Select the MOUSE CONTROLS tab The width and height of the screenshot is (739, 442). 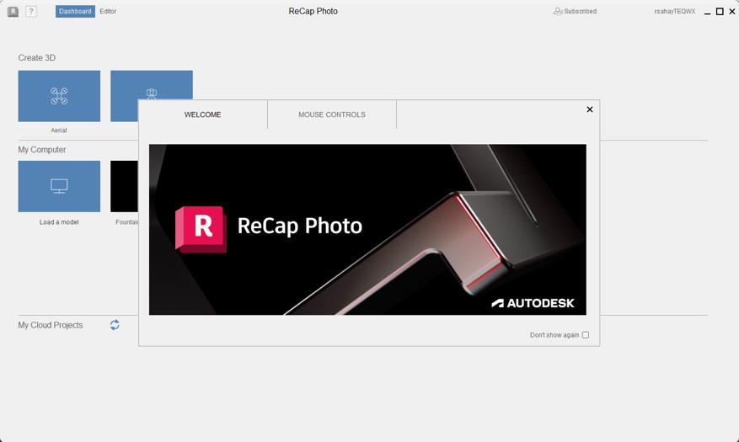click(x=332, y=114)
